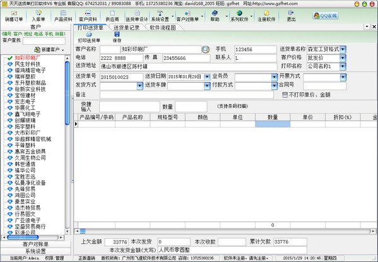Toggle 不打印单价、金额 checkbox

coord(285,95)
